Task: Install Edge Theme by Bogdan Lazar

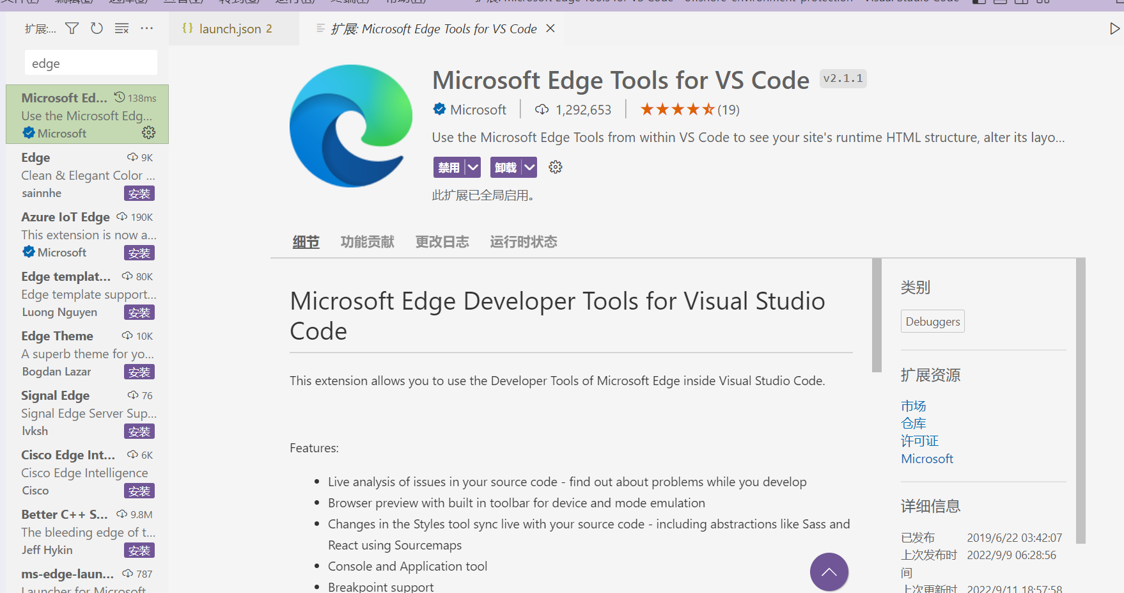Action: pos(139,372)
